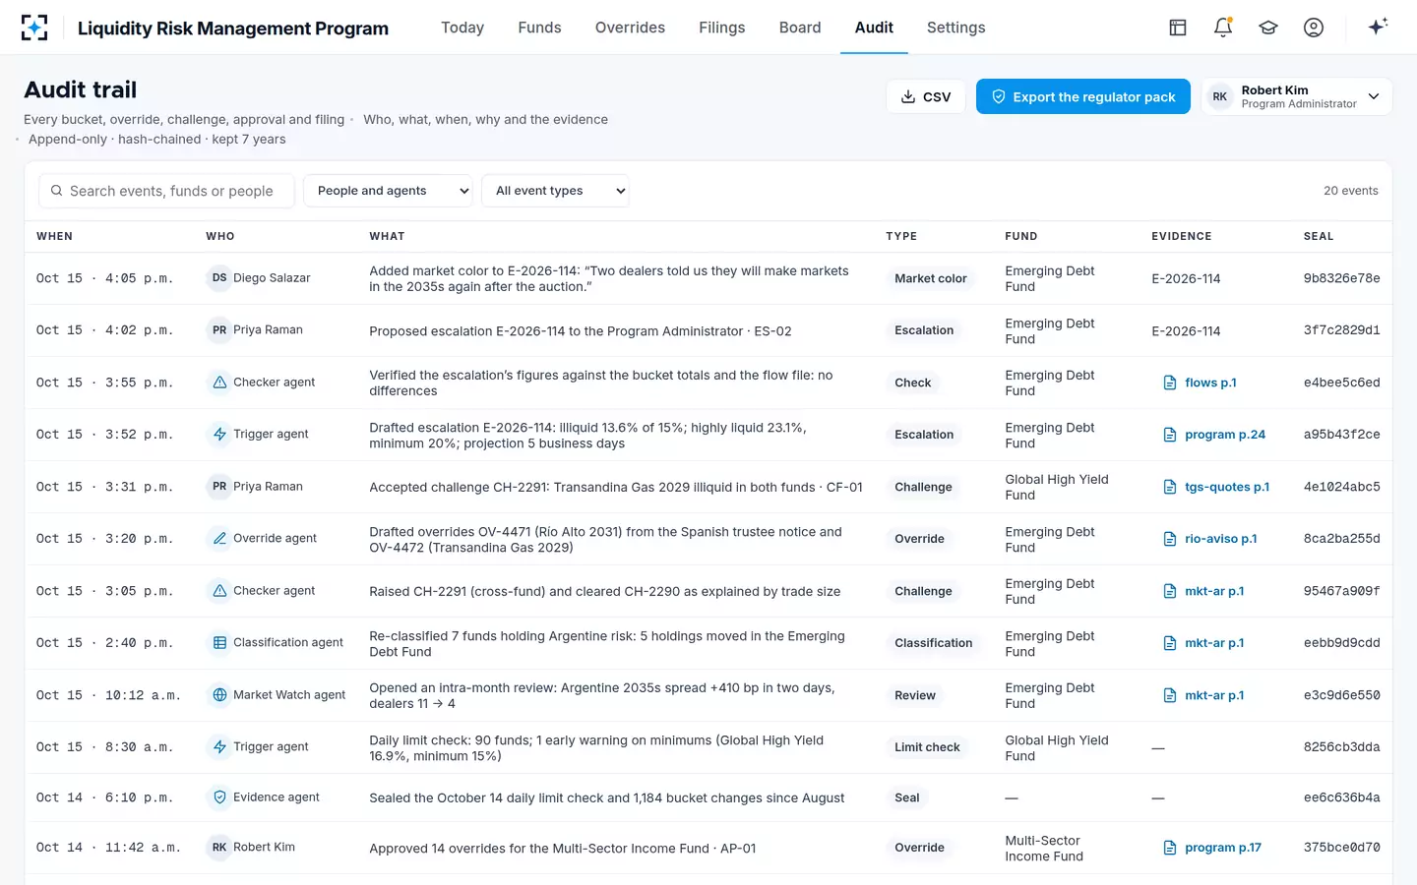Click the Checker agent icon at 3:55 p.m.

[219, 383]
